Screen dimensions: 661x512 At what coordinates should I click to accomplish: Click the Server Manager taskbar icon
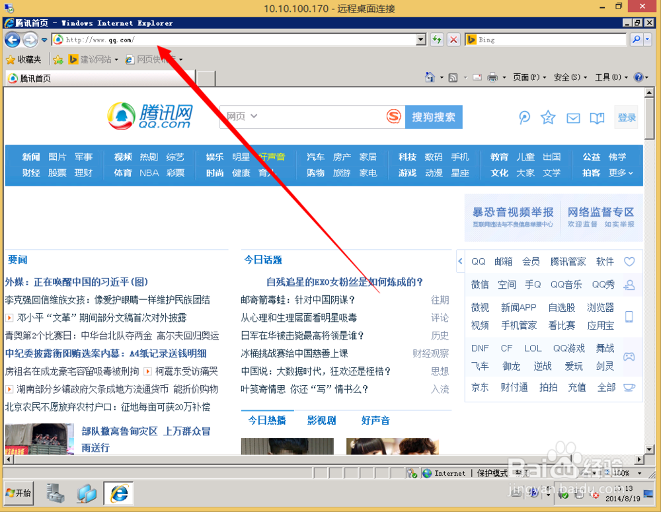pyautogui.click(x=56, y=493)
